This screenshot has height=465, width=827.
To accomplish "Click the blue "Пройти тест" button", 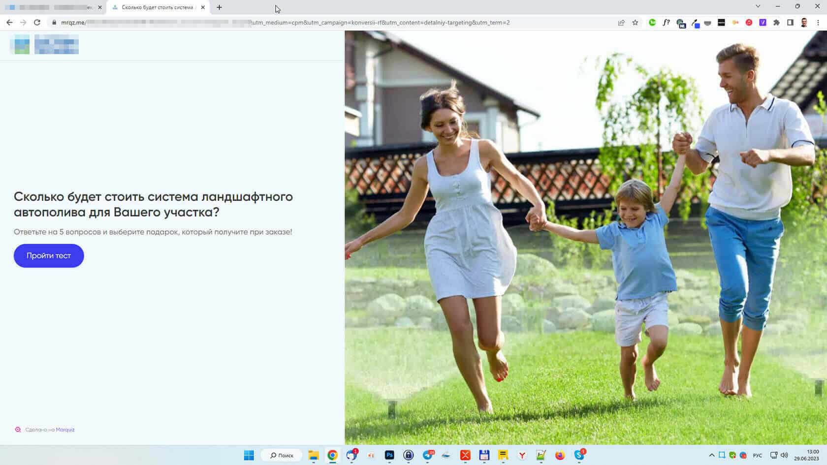I will point(49,256).
